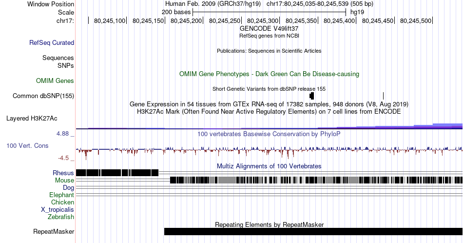The height and width of the screenshot is (243, 463).
Task: Select the Mouse alignment row label
Action: click(64, 181)
